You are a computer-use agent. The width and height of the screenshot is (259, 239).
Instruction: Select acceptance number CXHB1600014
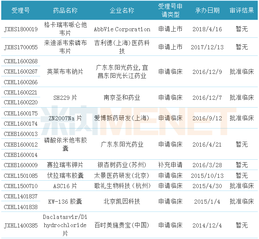[x=21, y=155]
